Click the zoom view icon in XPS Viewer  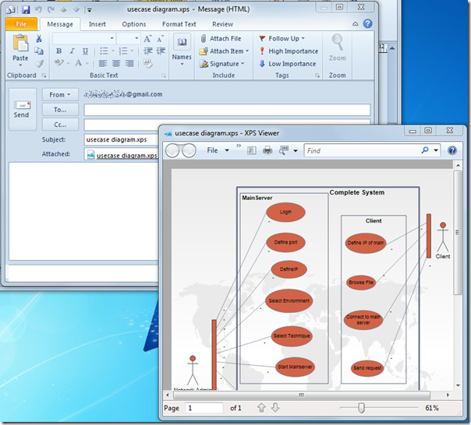click(284, 150)
